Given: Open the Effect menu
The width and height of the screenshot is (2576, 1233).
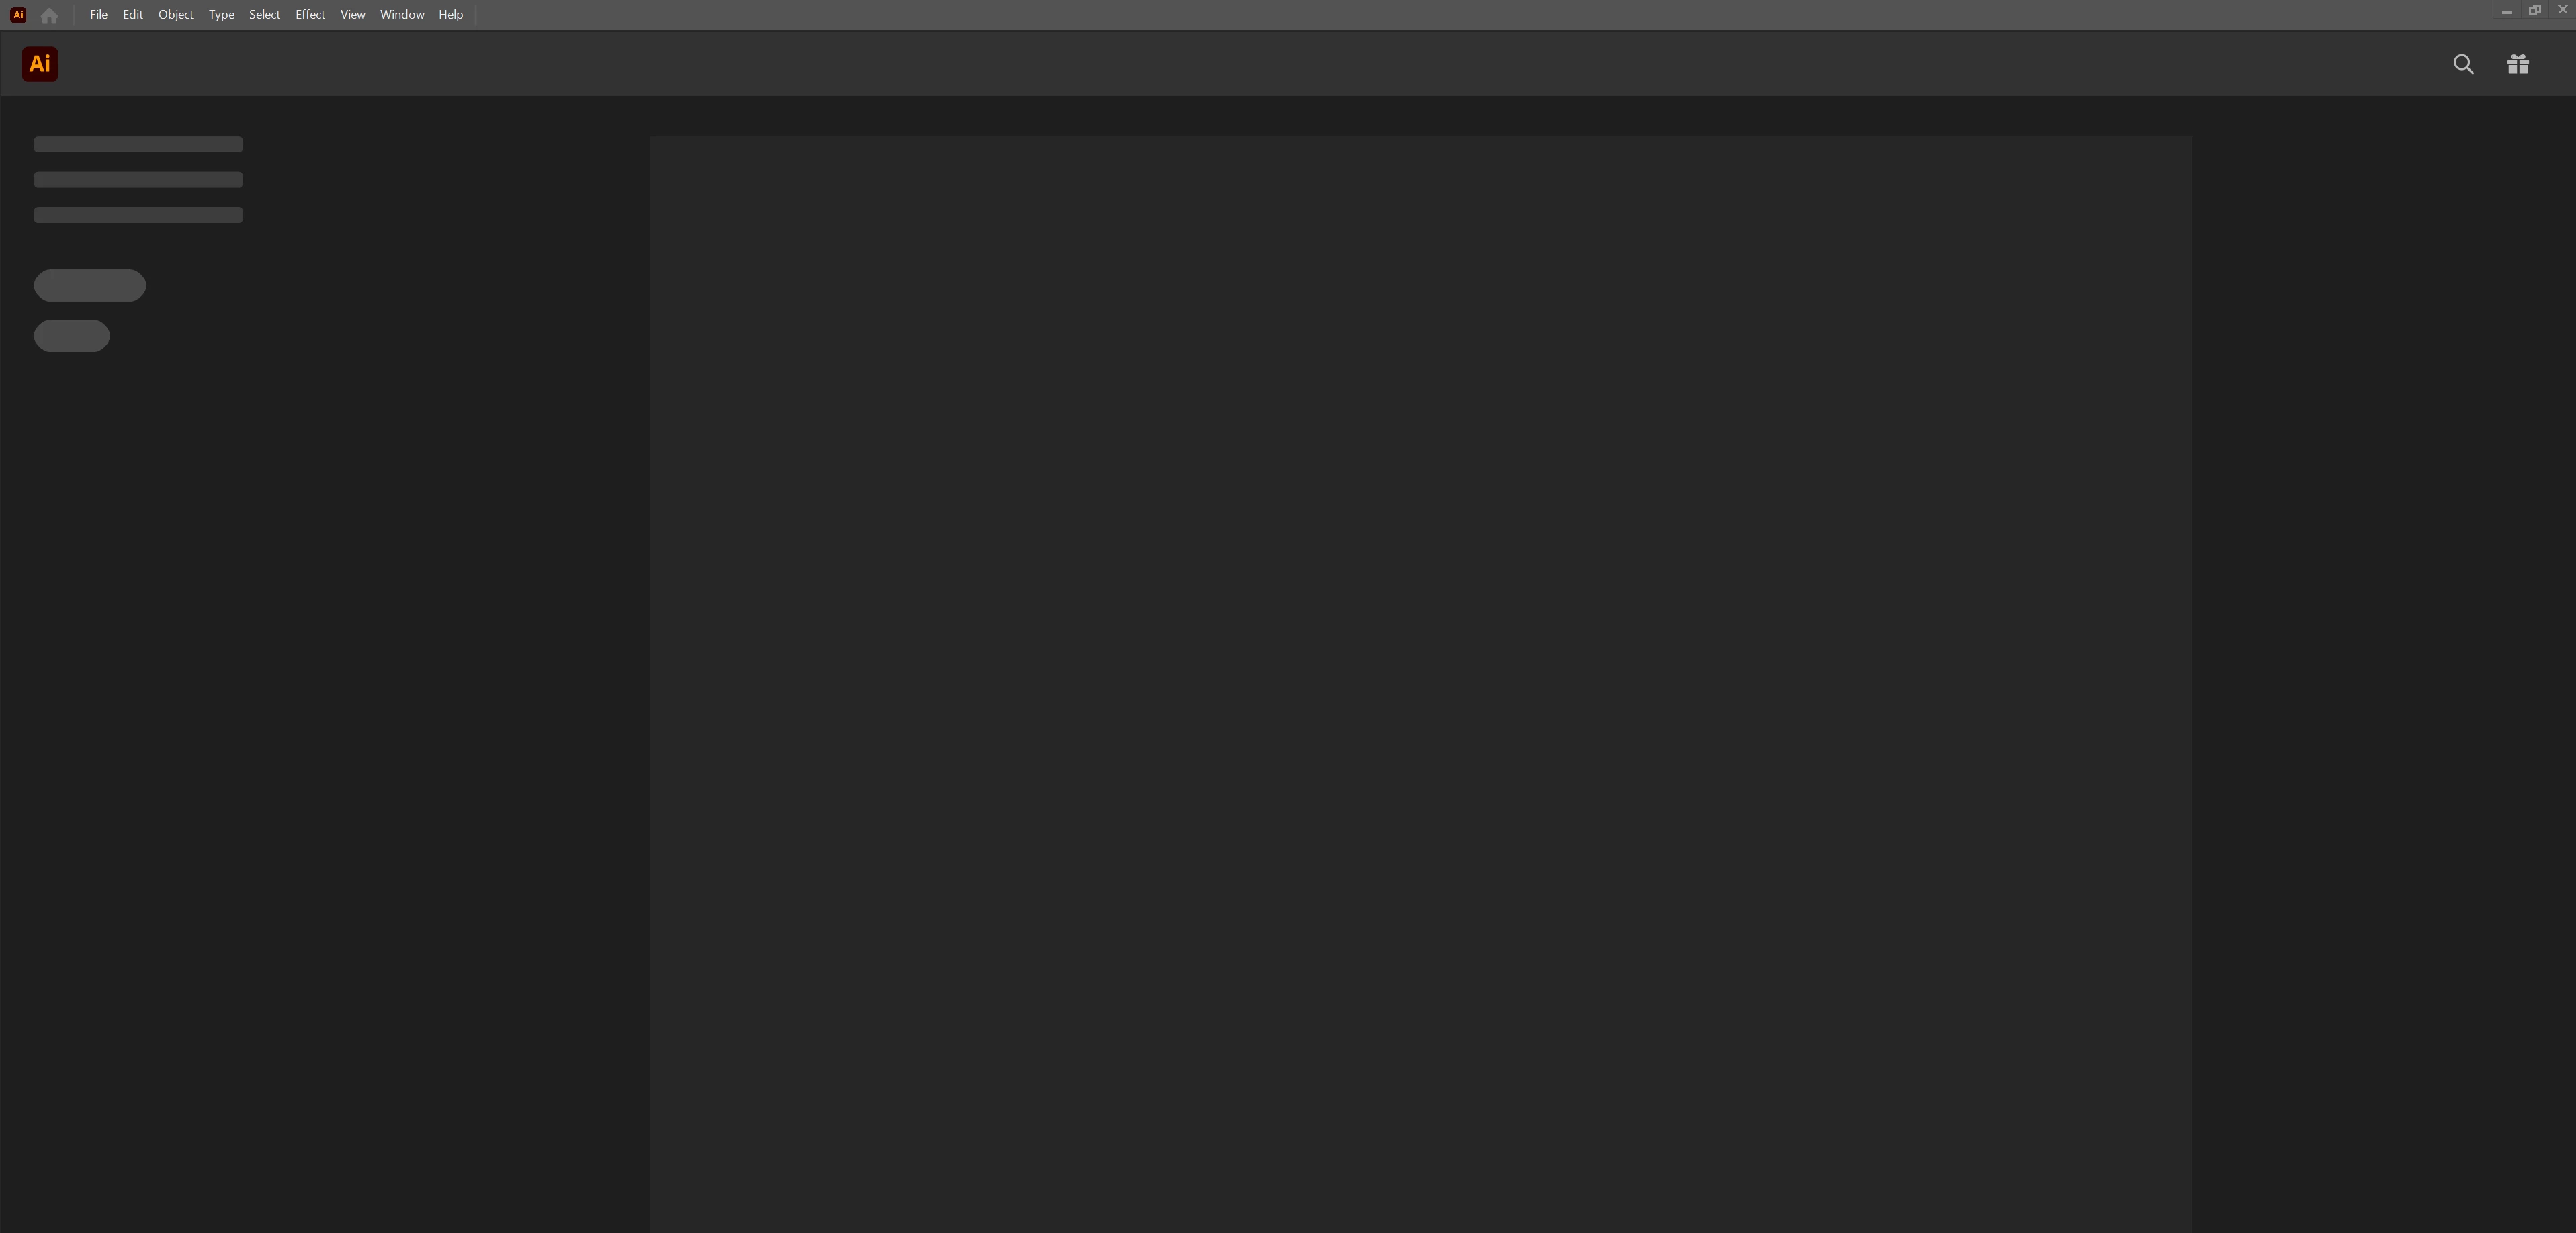Looking at the screenshot, I should (310, 15).
